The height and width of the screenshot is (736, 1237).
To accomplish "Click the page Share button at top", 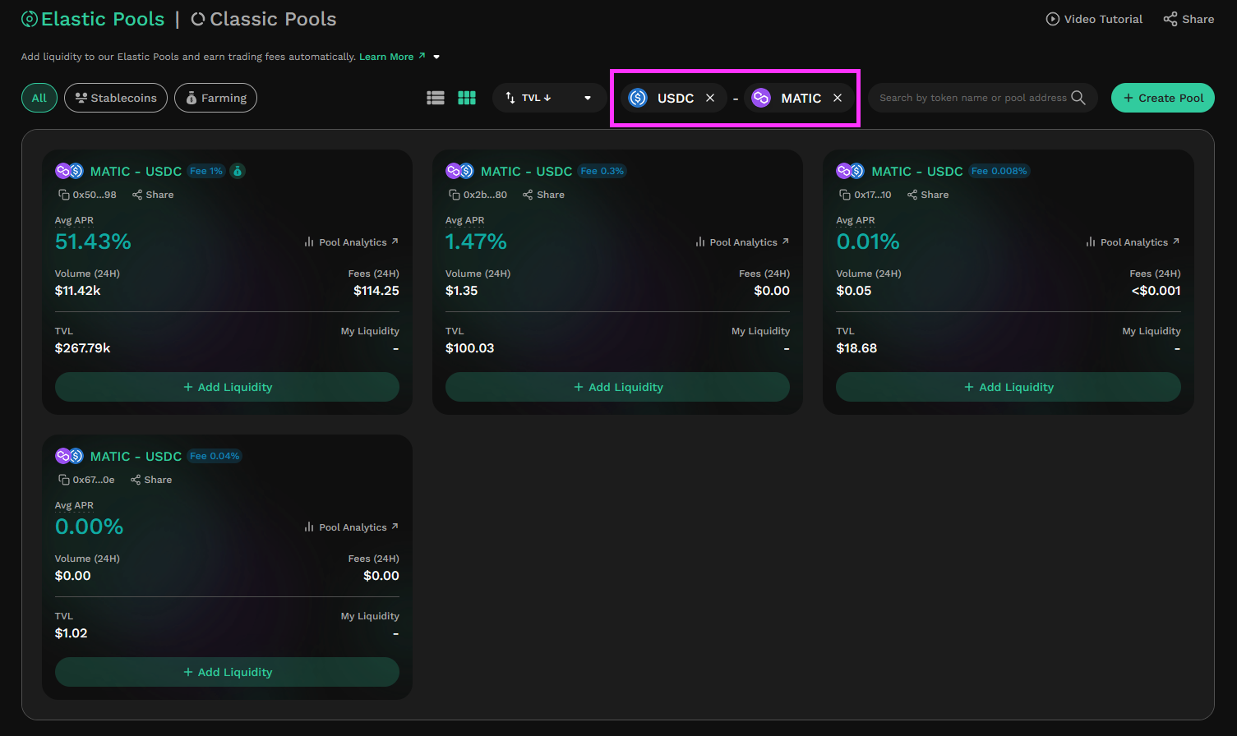I will tap(1189, 19).
